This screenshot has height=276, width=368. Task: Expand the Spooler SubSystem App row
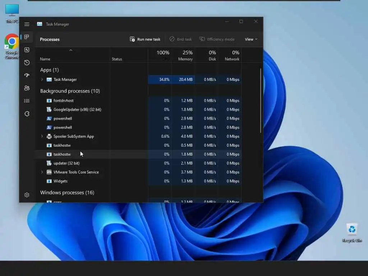pos(42,136)
